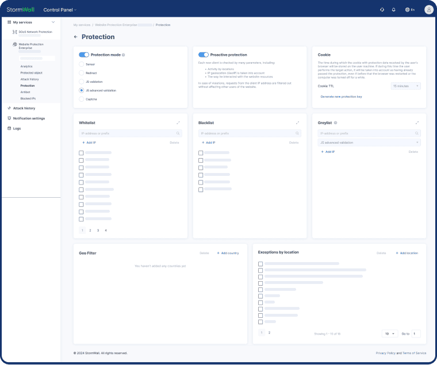Open the Cookie TTL dropdown
This screenshot has height=365, width=437.
click(x=406, y=86)
